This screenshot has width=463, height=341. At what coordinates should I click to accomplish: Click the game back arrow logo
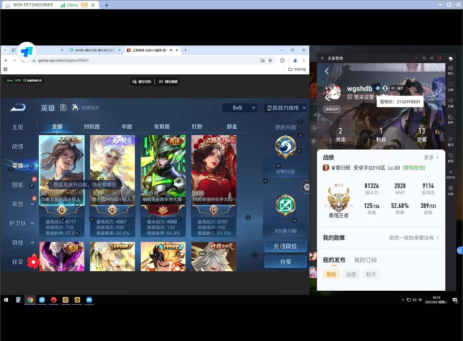click(18, 107)
